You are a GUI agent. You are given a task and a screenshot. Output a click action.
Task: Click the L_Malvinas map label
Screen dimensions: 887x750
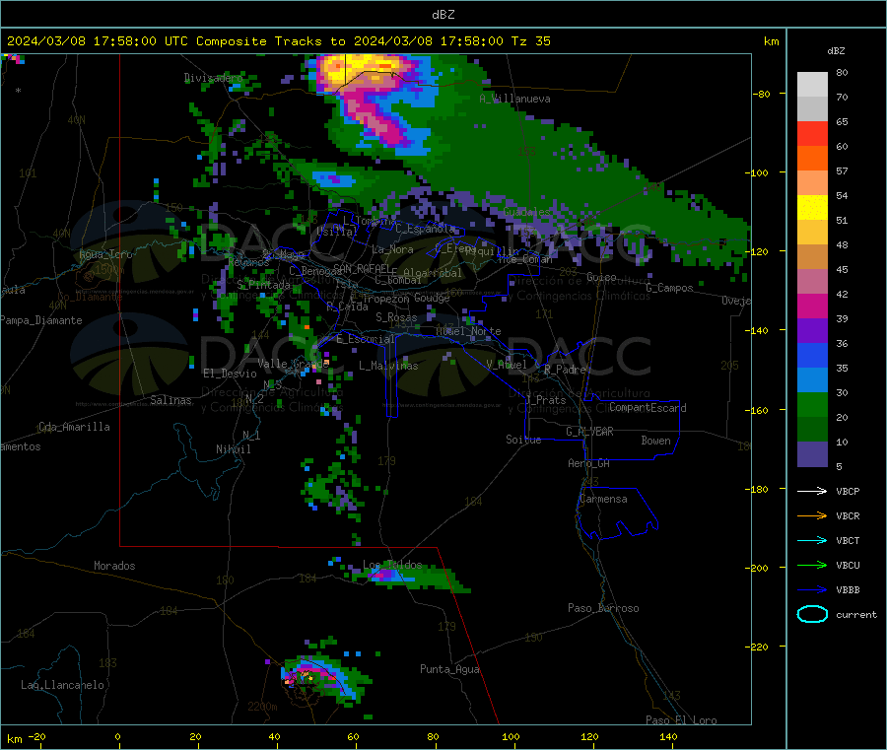pyautogui.click(x=388, y=366)
